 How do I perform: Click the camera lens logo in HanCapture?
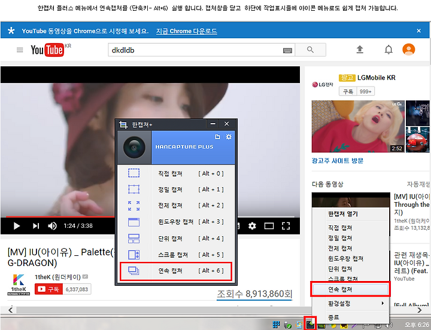(x=134, y=148)
